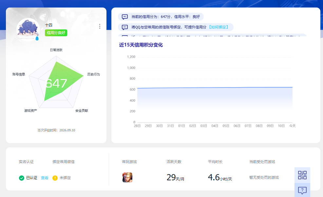Image resolution: width=323 pixels, height=197 pixels.
Task: Click the 05日 label on chart axis
Action: tap(226, 126)
